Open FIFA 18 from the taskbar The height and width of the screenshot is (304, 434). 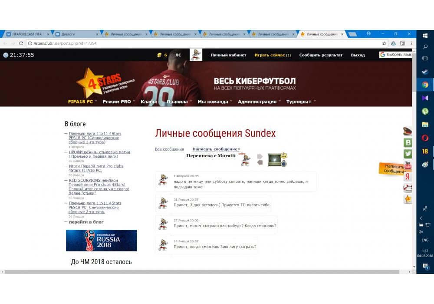click(x=425, y=151)
